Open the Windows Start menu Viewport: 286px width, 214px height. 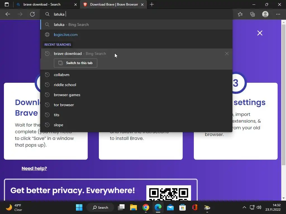click(79, 207)
